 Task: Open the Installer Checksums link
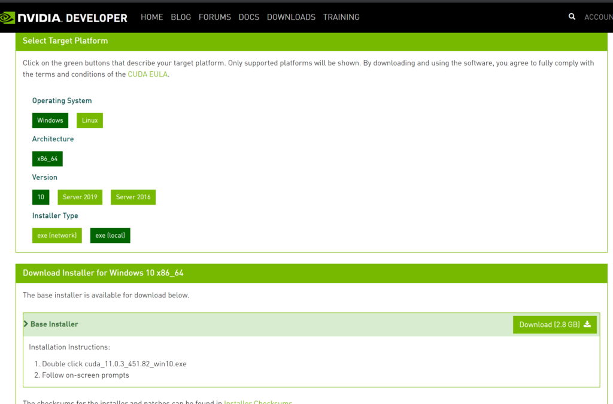pos(258,402)
